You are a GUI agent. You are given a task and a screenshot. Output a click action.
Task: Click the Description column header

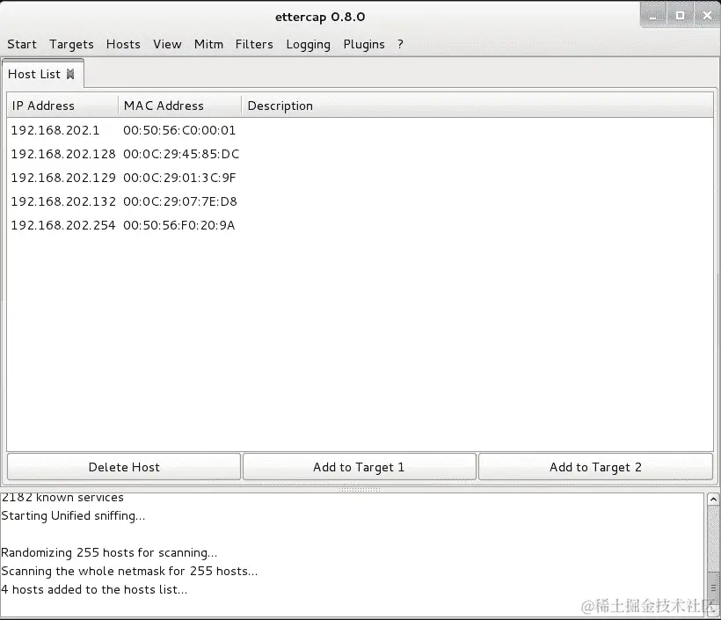click(x=477, y=106)
